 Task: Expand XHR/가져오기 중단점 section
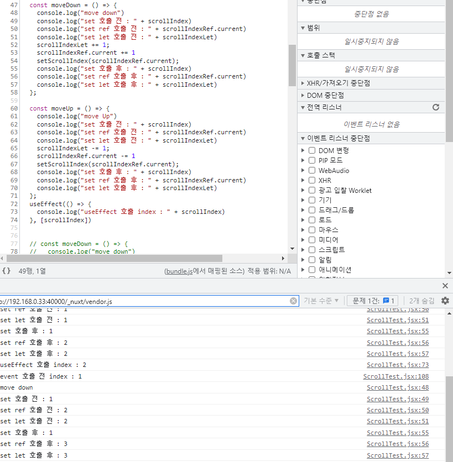coord(303,83)
